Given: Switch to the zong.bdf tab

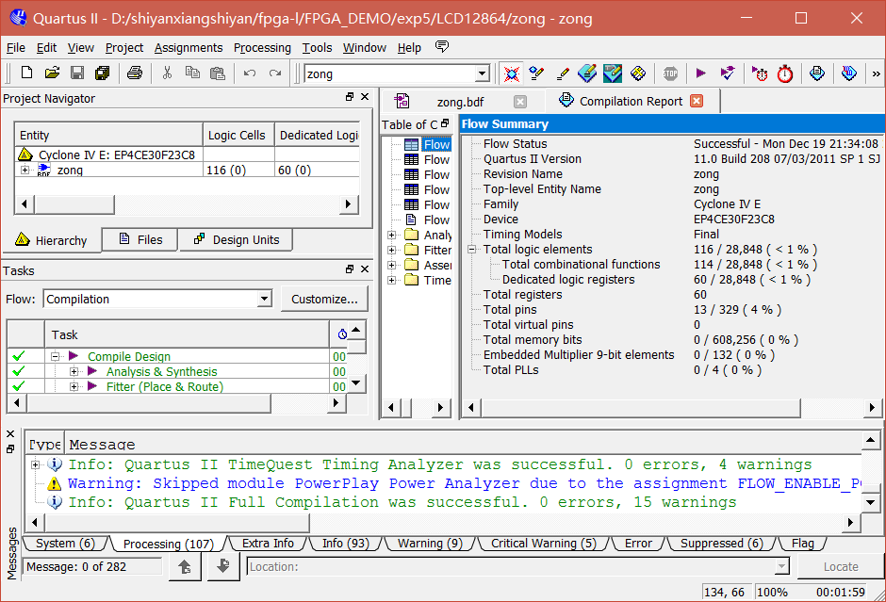Looking at the screenshot, I should [460, 102].
